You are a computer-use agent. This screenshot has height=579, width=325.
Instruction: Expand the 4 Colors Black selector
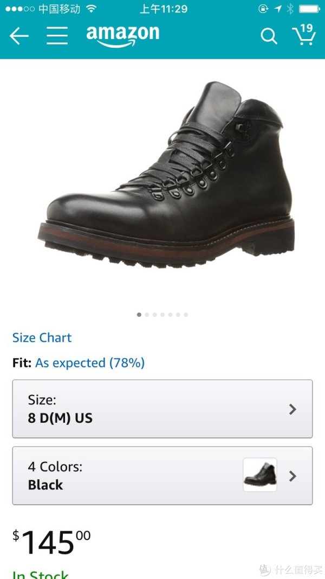[162, 475]
